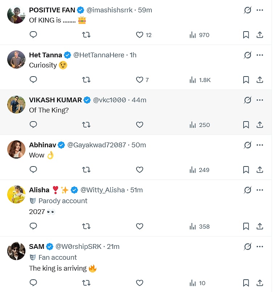Image resolution: width=273 pixels, height=292 pixels.
Task: Share Alisha's 2027 tweet
Action: coord(260,226)
